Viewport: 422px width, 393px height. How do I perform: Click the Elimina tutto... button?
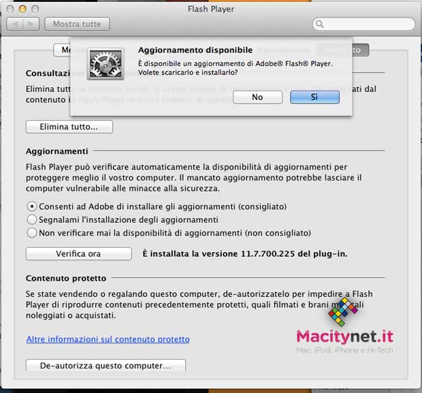pyautogui.click(x=69, y=127)
